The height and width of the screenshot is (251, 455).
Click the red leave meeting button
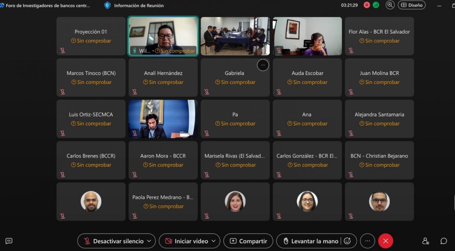pos(386,241)
